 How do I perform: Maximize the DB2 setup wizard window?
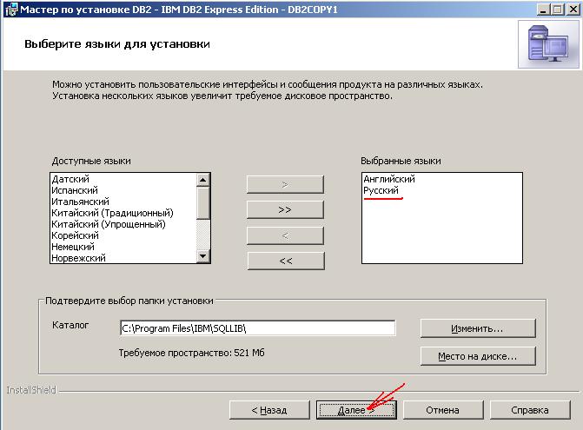pos(557,9)
